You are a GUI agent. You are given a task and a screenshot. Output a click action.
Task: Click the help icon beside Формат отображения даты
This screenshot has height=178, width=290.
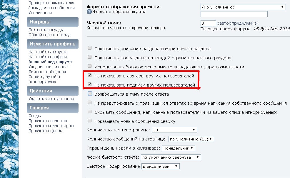click(89, 12)
